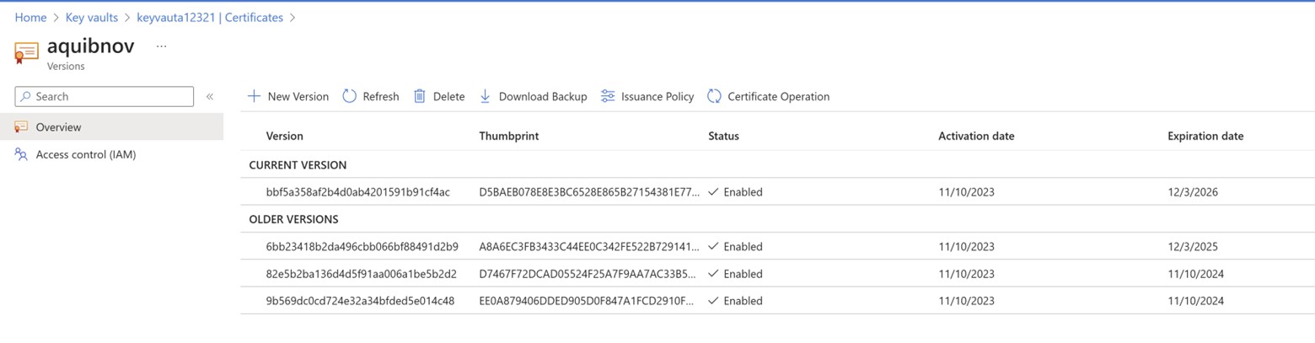
Task: Click the Activation date column header
Action: click(x=976, y=136)
